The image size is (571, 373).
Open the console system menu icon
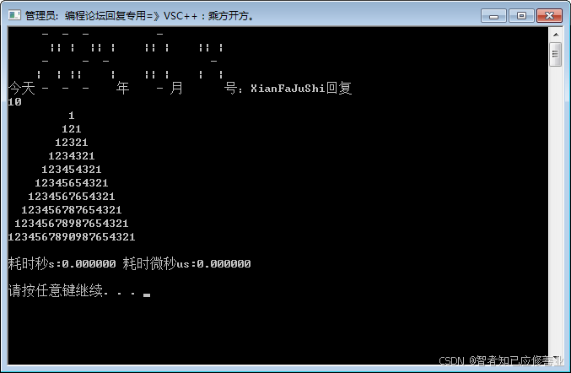[x=14, y=15]
